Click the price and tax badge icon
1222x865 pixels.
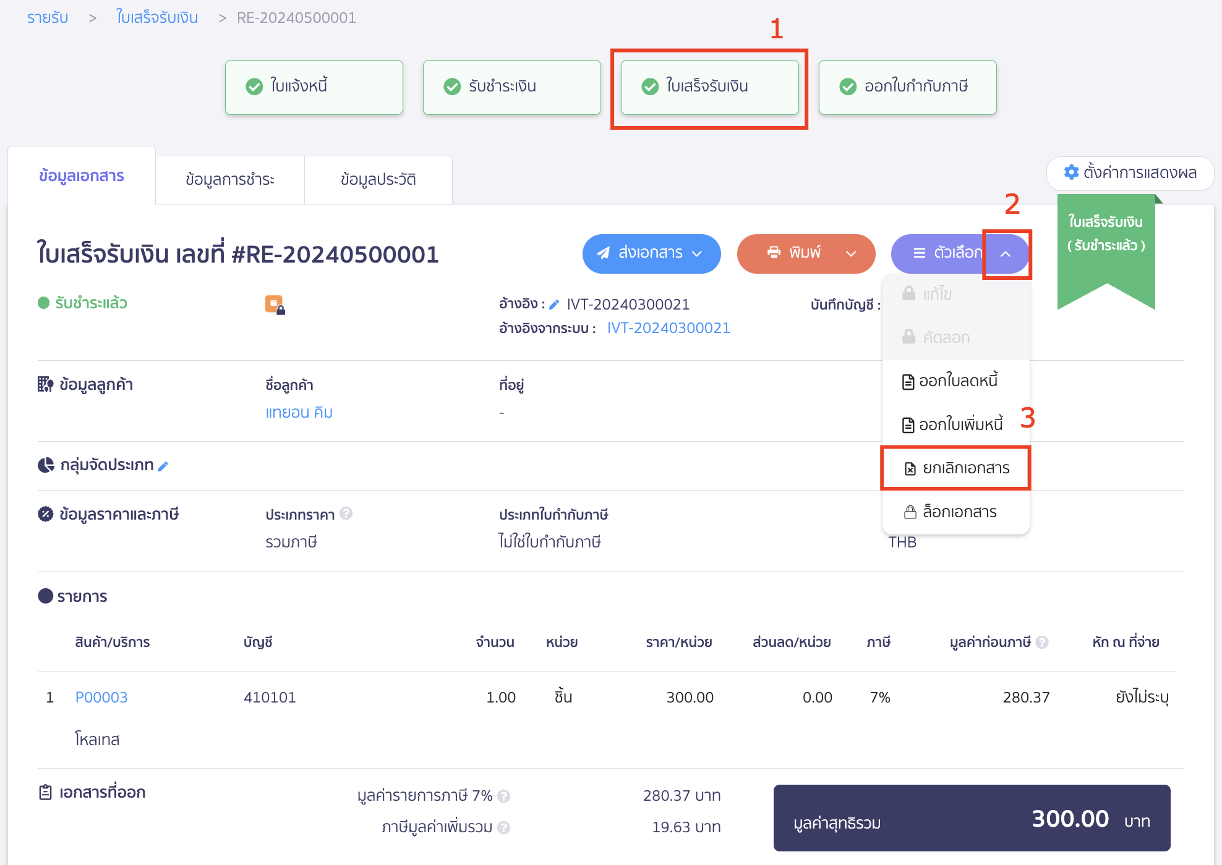(45, 514)
